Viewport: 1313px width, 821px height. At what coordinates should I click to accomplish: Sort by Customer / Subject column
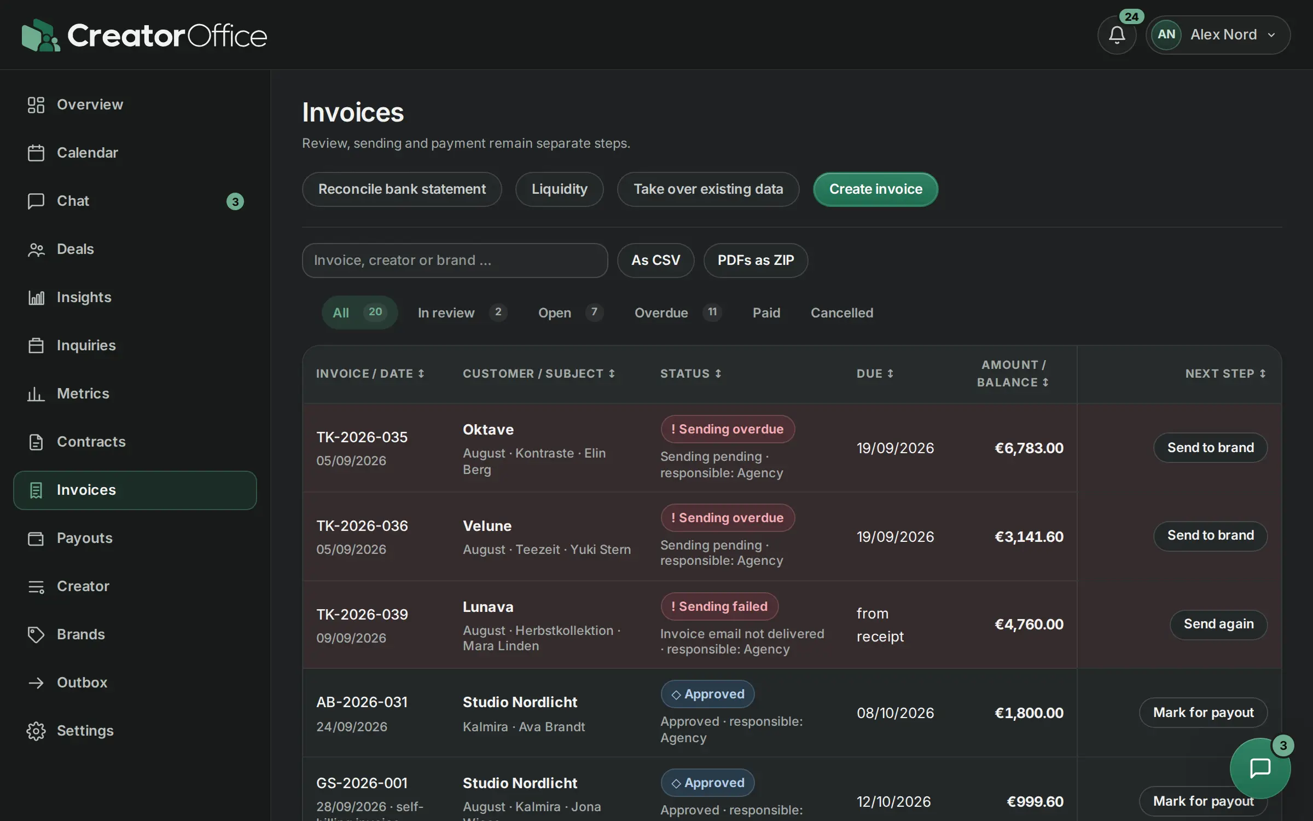(x=539, y=374)
